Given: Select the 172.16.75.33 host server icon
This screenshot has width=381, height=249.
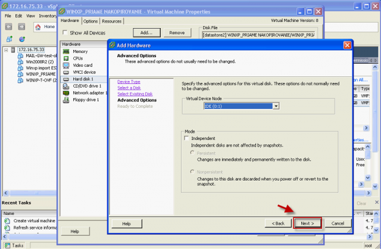Looking at the screenshot, I should 13,50.
